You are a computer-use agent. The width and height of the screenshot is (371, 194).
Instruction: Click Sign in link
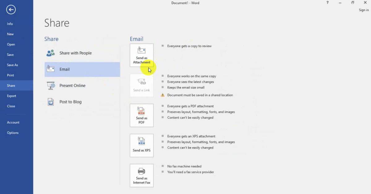(x=364, y=10)
